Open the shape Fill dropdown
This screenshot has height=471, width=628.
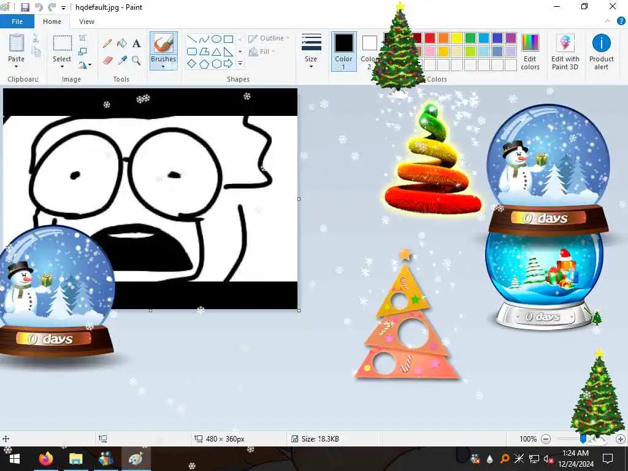click(262, 52)
